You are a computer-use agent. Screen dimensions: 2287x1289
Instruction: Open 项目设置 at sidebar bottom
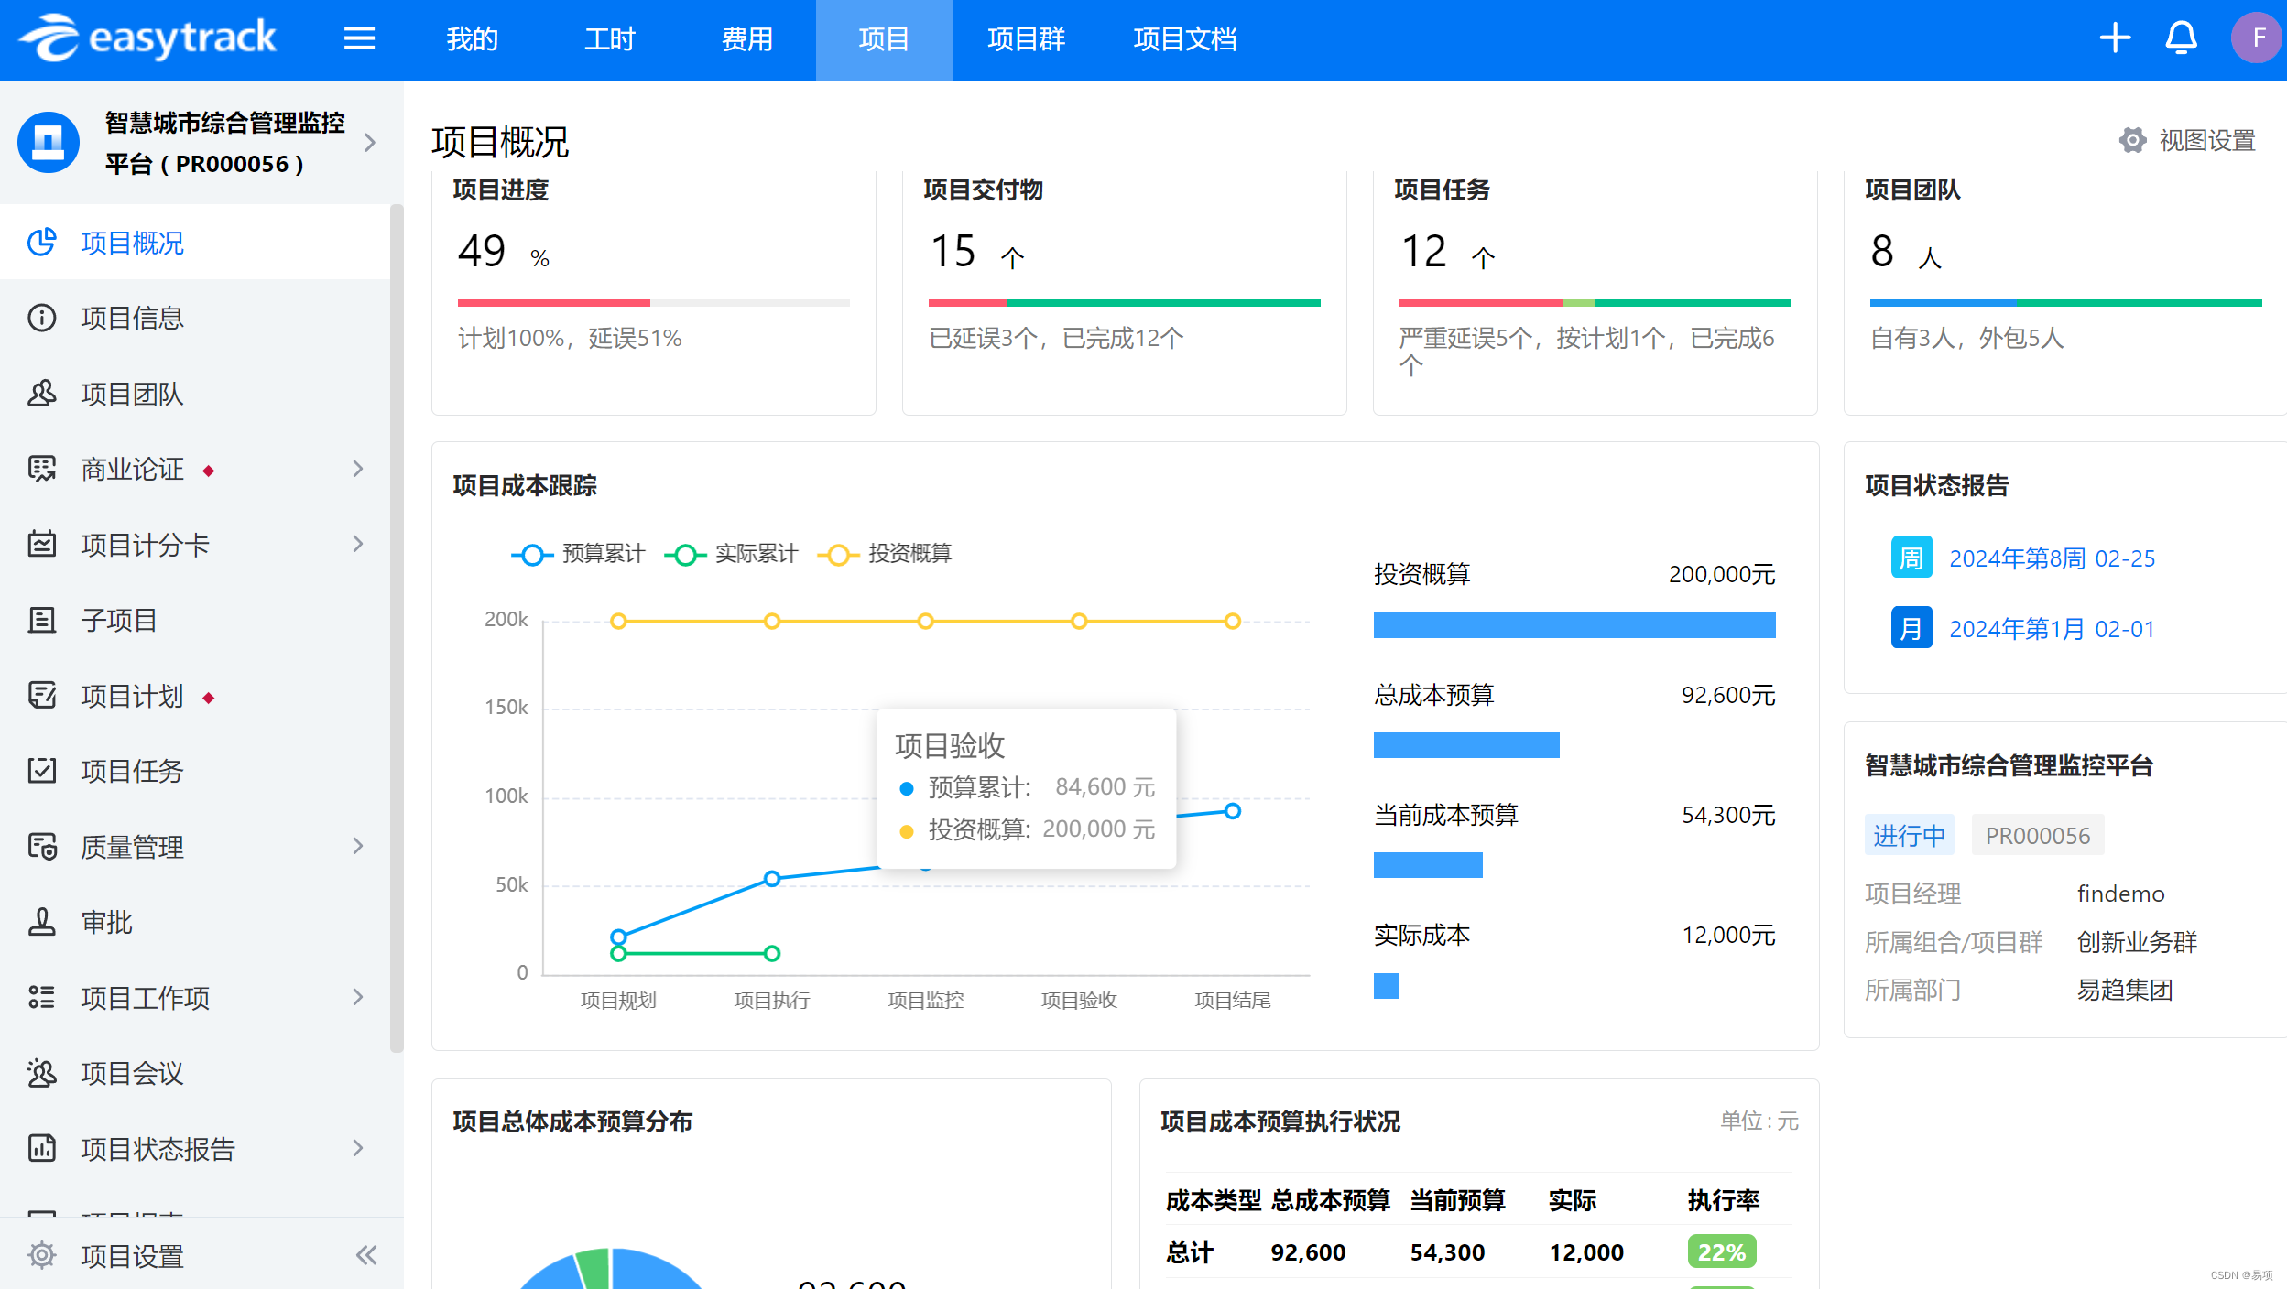133,1256
